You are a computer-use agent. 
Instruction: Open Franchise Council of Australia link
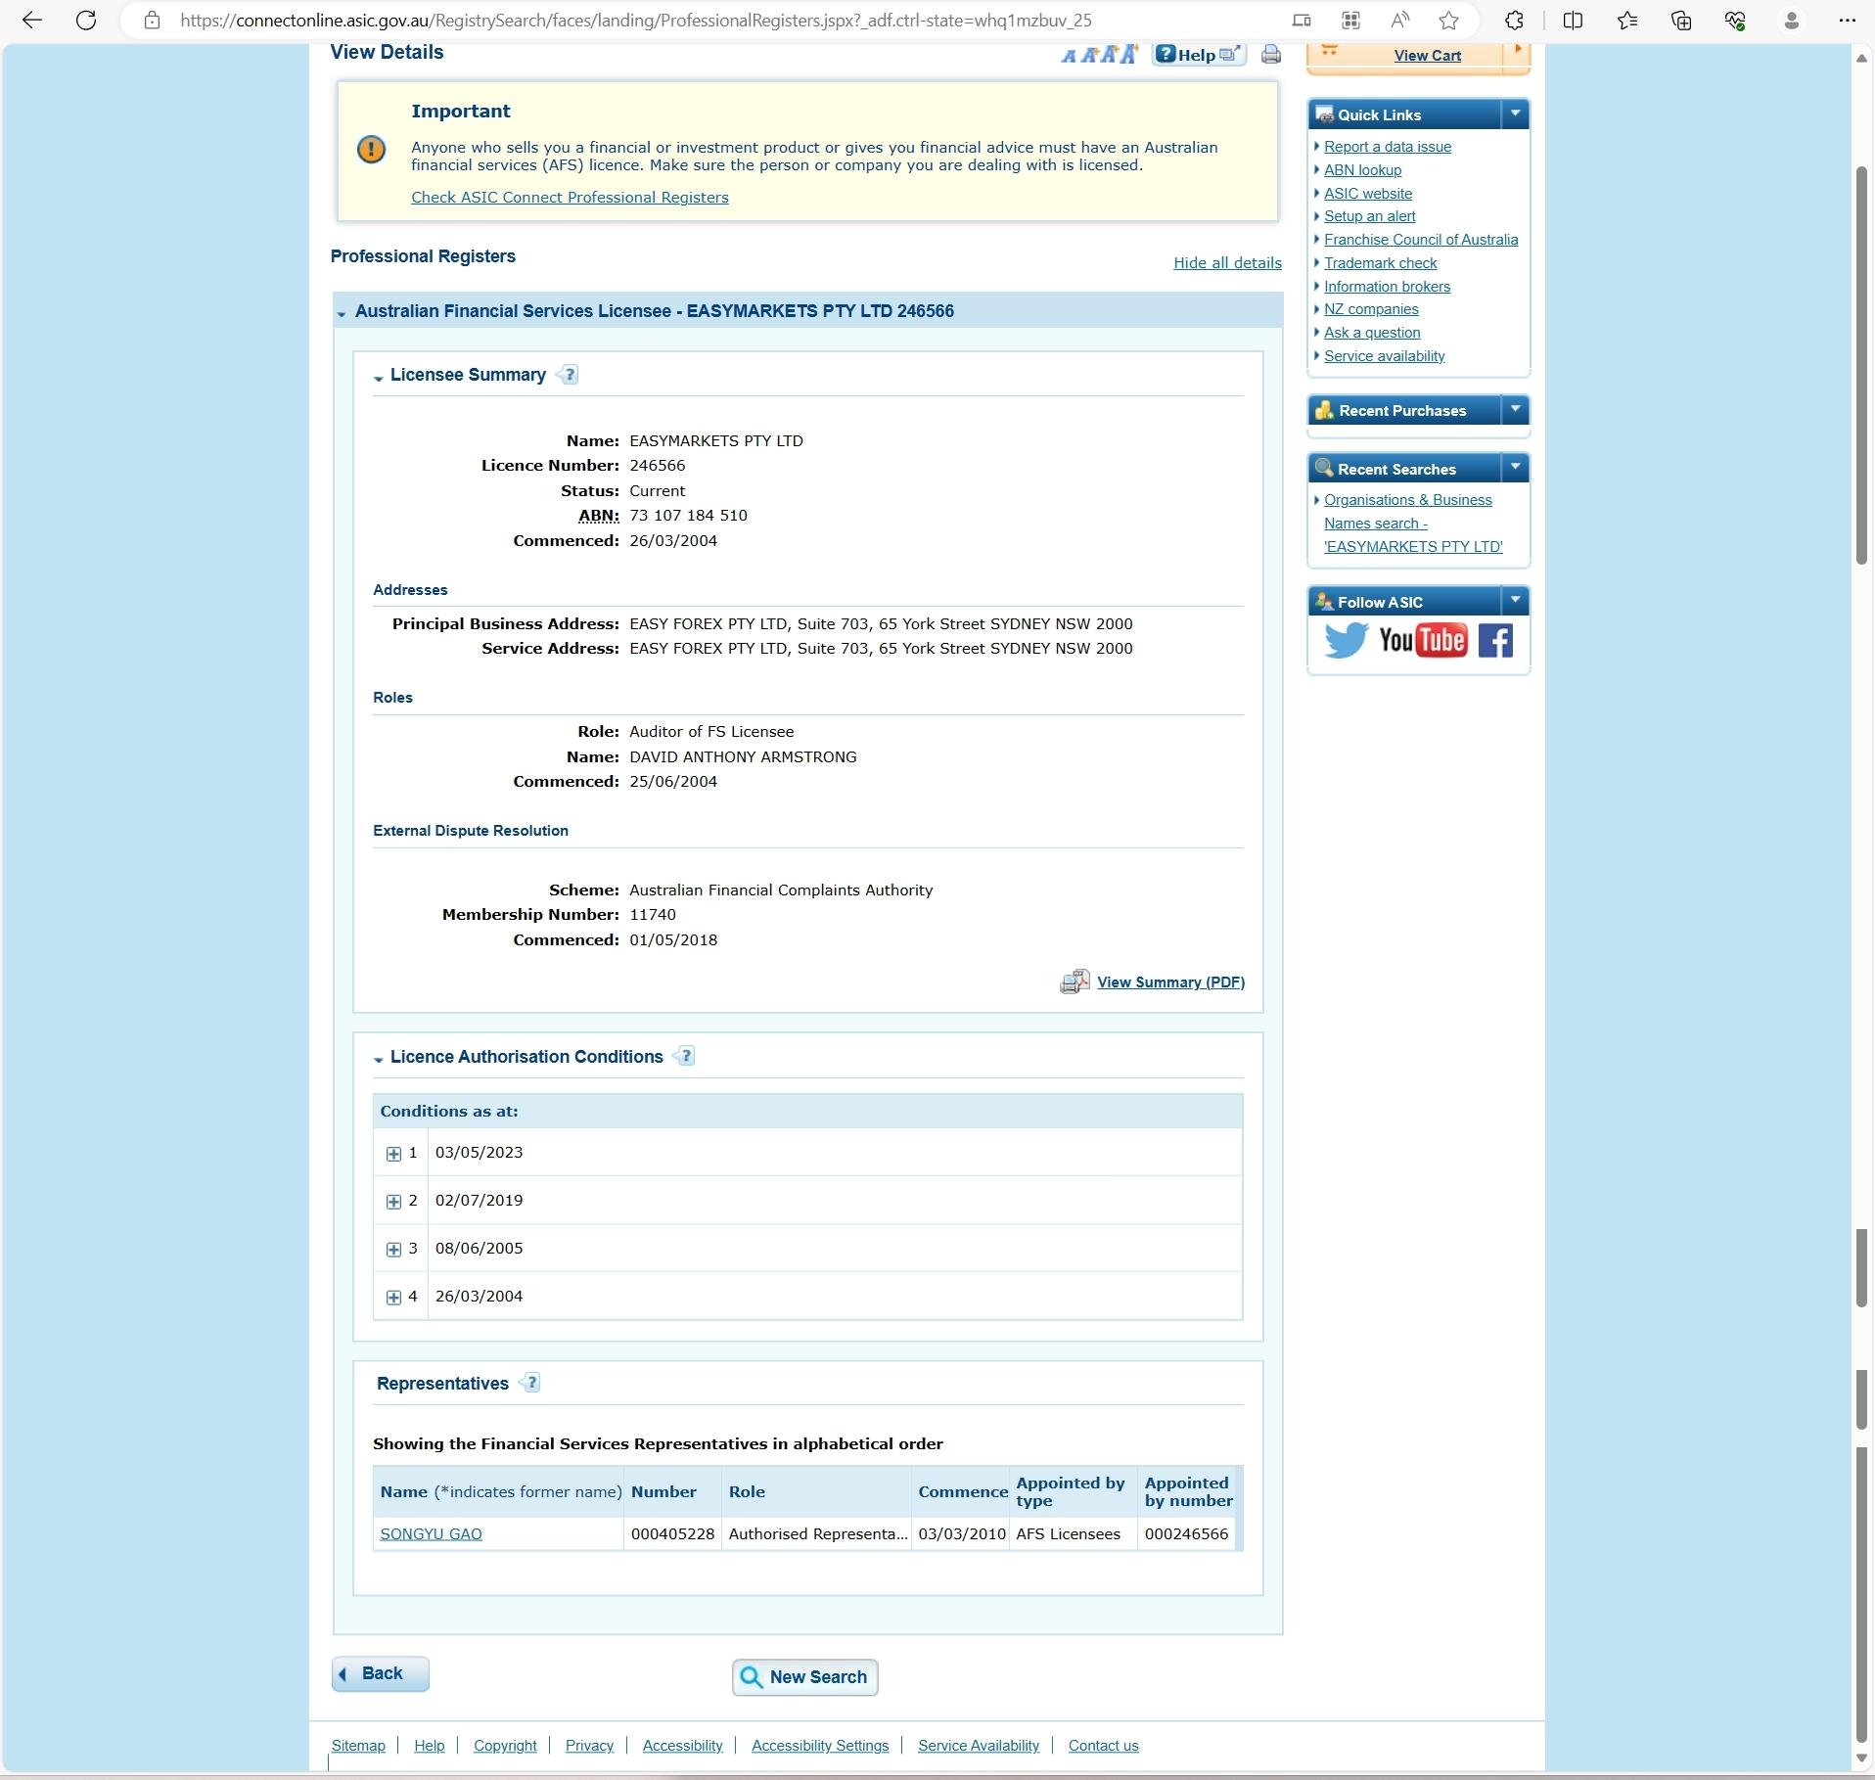(x=1421, y=240)
